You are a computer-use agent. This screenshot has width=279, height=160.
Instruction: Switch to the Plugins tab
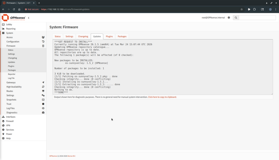(x=109, y=37)
